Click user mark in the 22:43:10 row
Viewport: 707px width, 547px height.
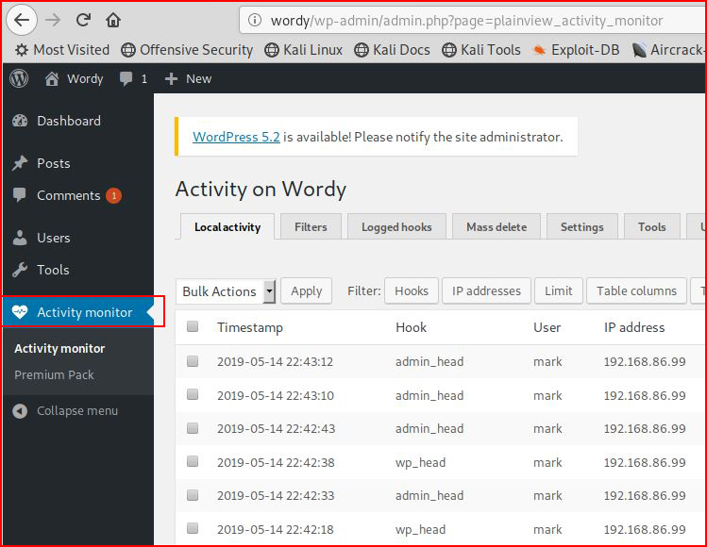pos(547,395)
